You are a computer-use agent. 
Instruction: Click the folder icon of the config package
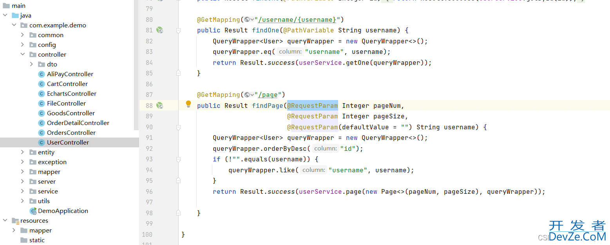pos(33,45)
